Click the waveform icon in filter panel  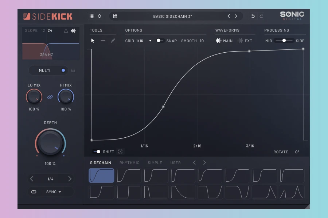coord(73,31)
